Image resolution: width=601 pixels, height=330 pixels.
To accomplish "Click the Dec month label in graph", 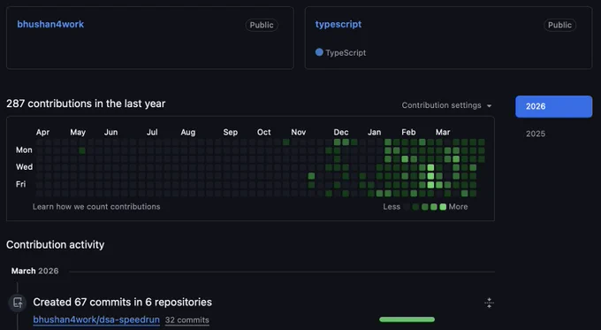I will click(341, 133).
